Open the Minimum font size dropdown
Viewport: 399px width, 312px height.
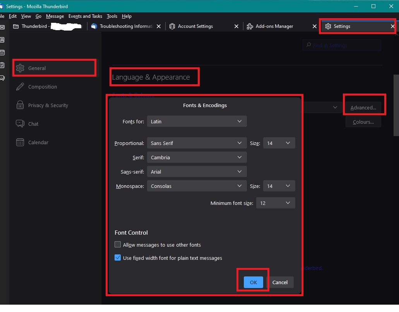coord(275,203)
